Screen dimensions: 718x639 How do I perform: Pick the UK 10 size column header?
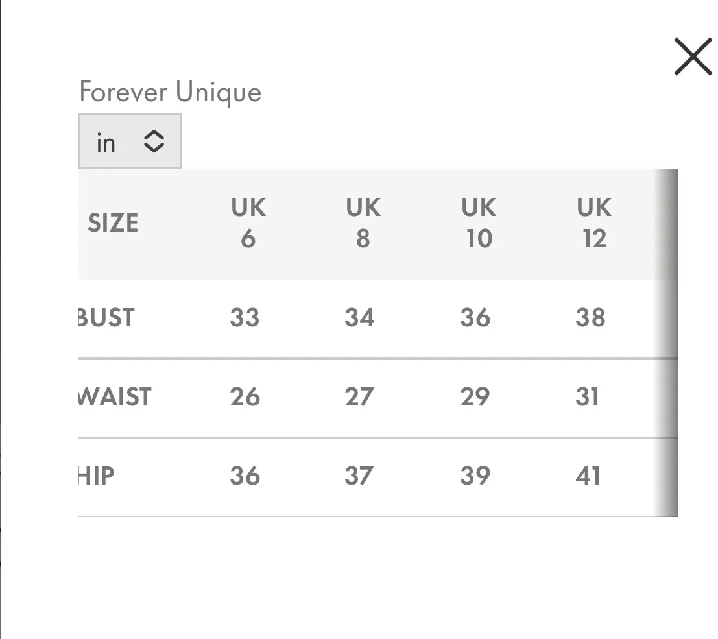(478, 223)
